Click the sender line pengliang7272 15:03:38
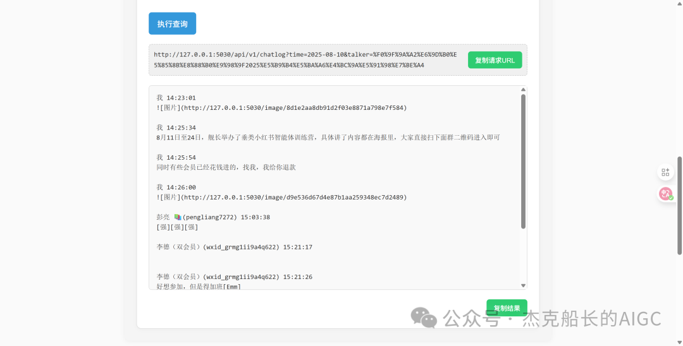 tap(213, 217)
